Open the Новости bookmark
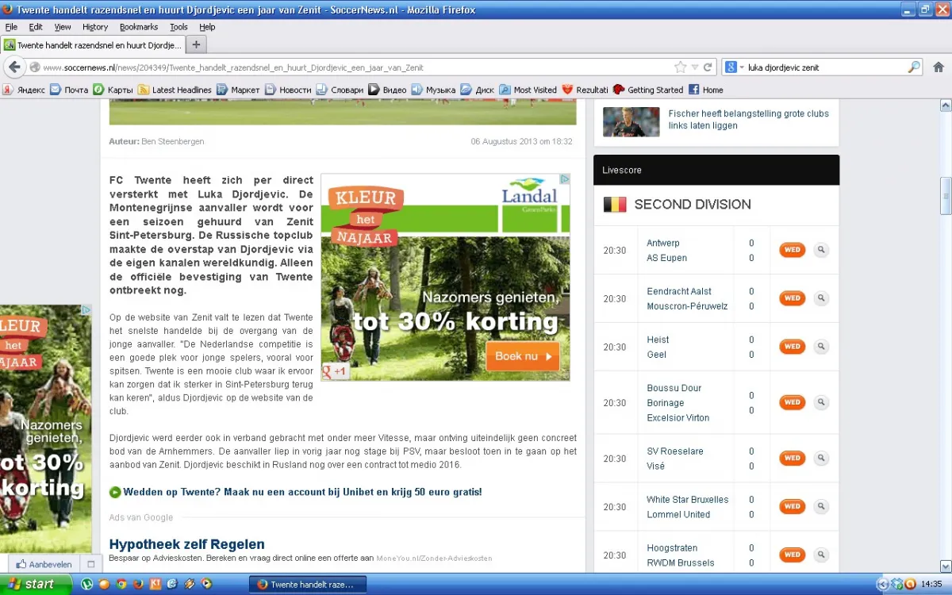 [x=288, y=90]
